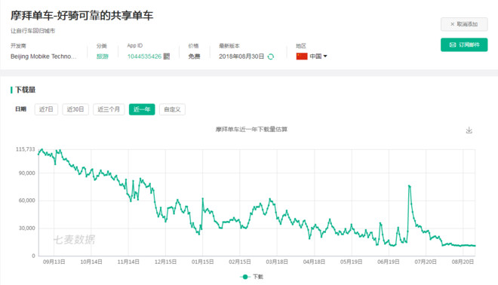Toggle the 下载 legend marker
The width and height of the screenshot is (498, 285).
click(245, 277)
